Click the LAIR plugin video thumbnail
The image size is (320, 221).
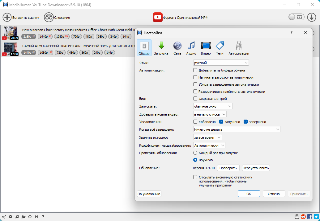pos(10,49)
